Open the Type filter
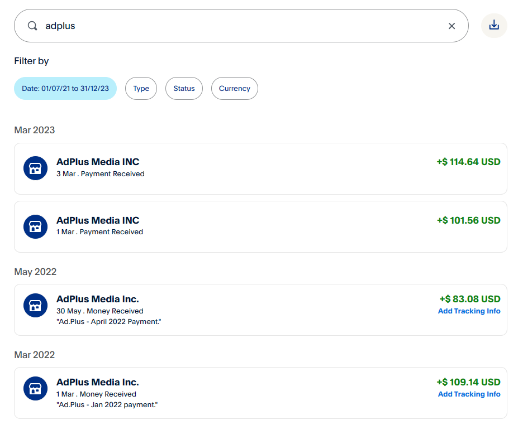Viewport: 518px width, 425px height. point(141,88)
